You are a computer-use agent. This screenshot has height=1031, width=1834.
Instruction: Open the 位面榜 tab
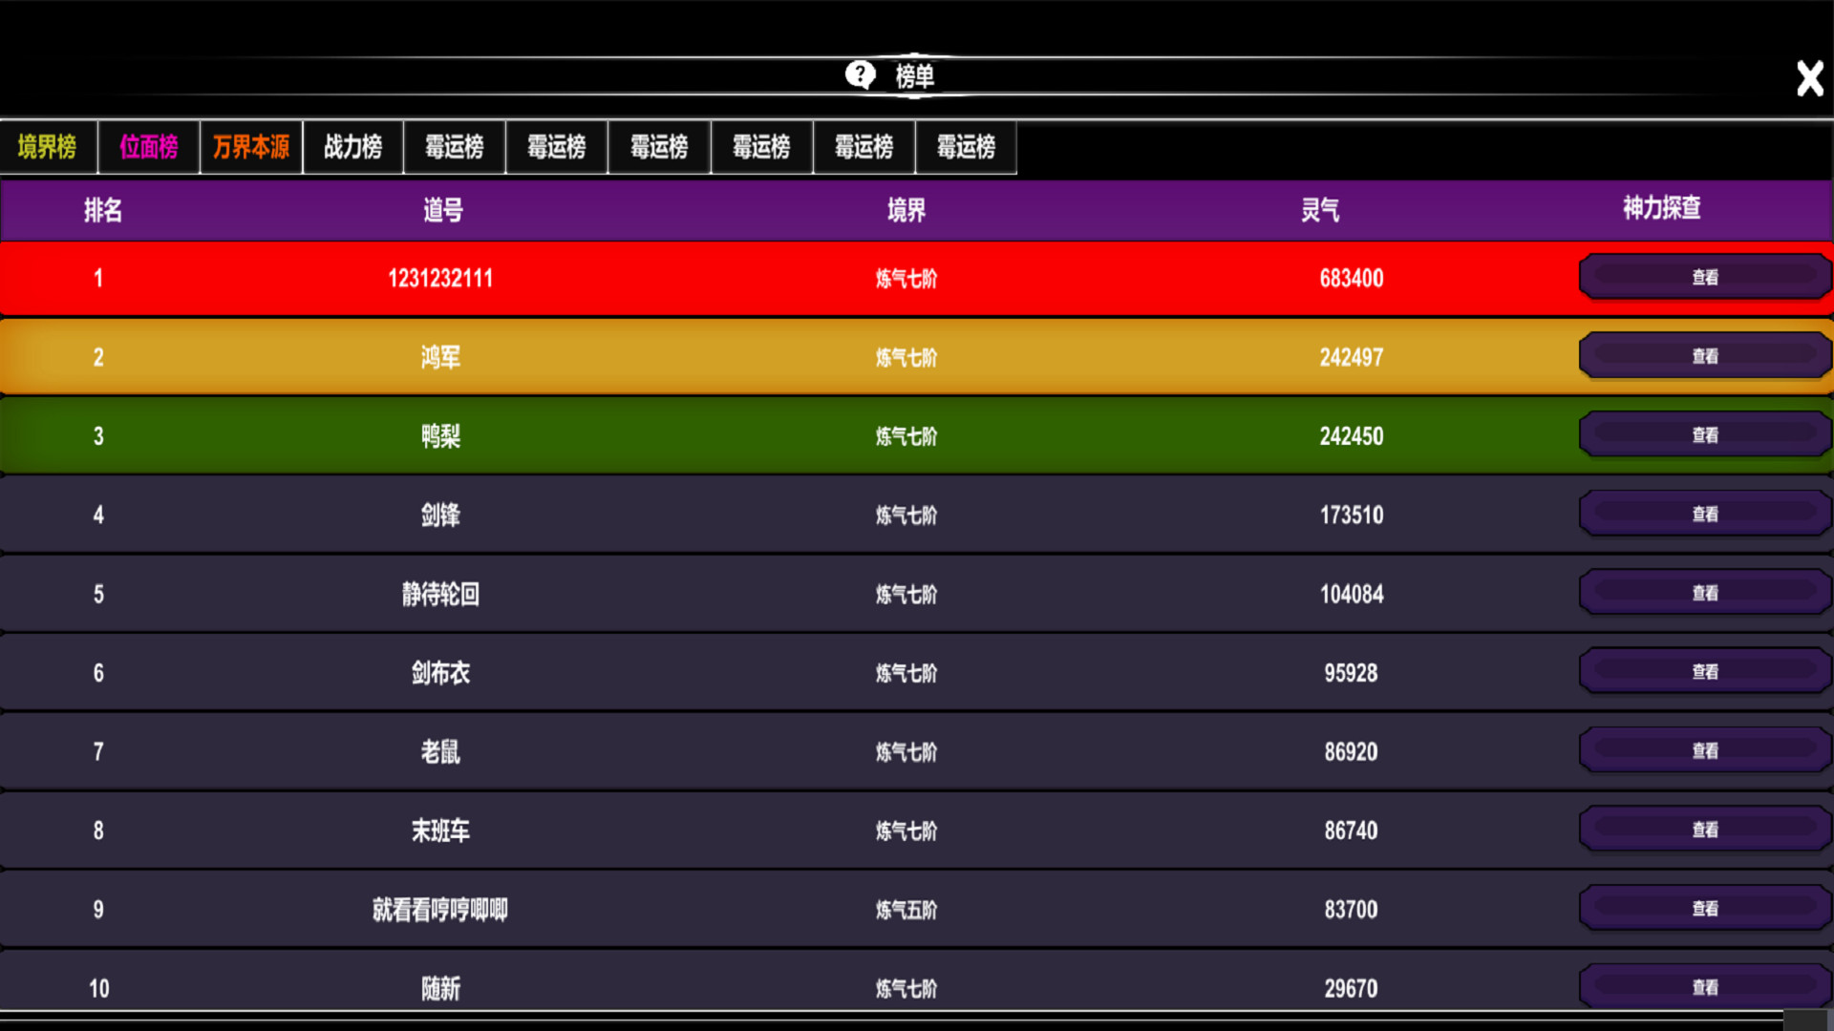tap(149, 147)
